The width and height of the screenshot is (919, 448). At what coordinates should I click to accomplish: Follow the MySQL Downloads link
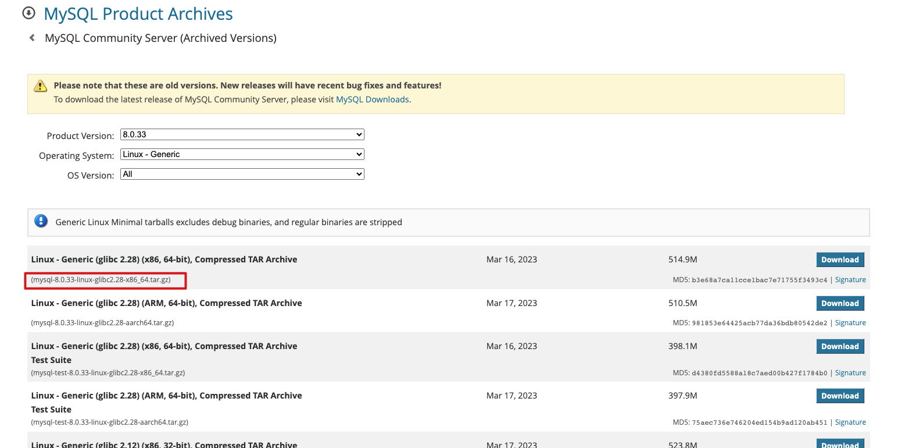tap(373, 99)
